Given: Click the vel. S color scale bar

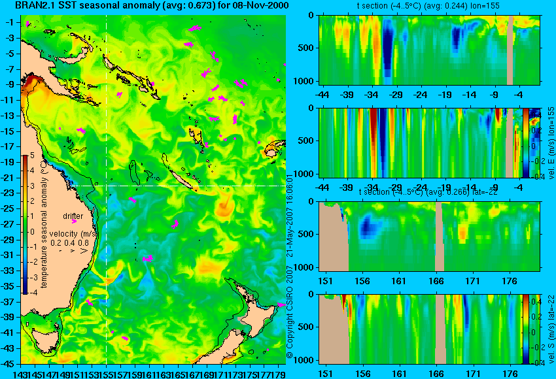Looking at the screenshot, I should point(525,329).
